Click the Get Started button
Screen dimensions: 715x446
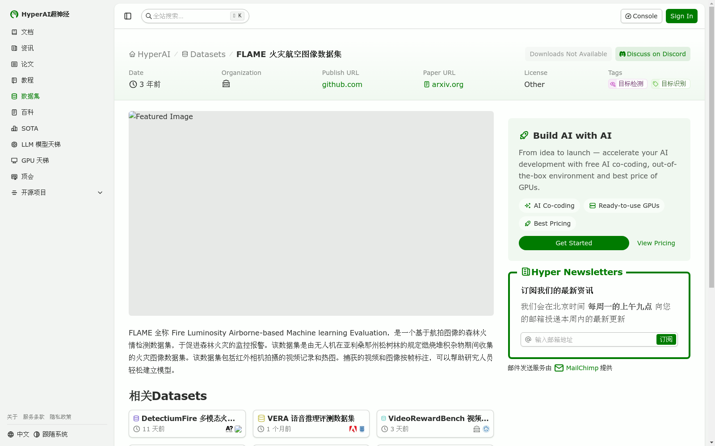click(574, 243)
